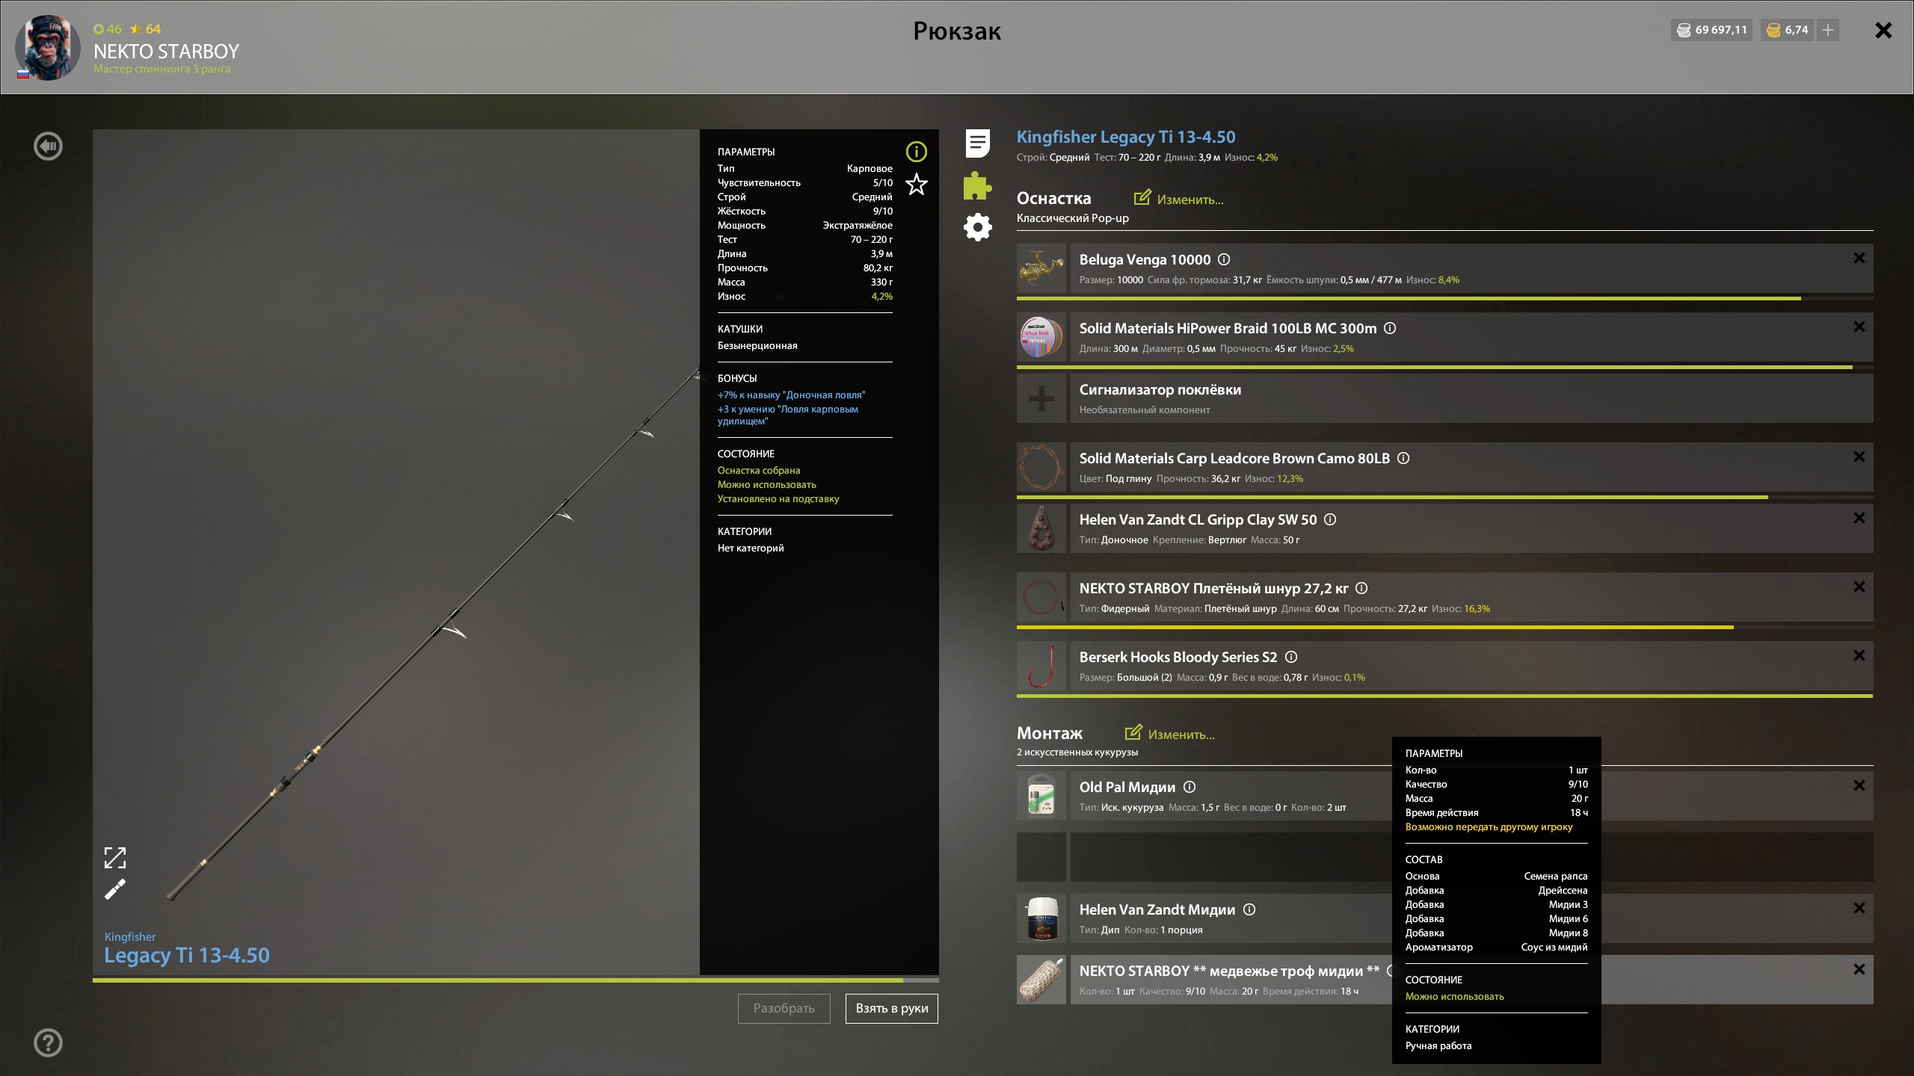Open the Beluga Venga reel thumbnail
The width and height of the screenshot is (1914, 1076).
[x=1041, y=268]
